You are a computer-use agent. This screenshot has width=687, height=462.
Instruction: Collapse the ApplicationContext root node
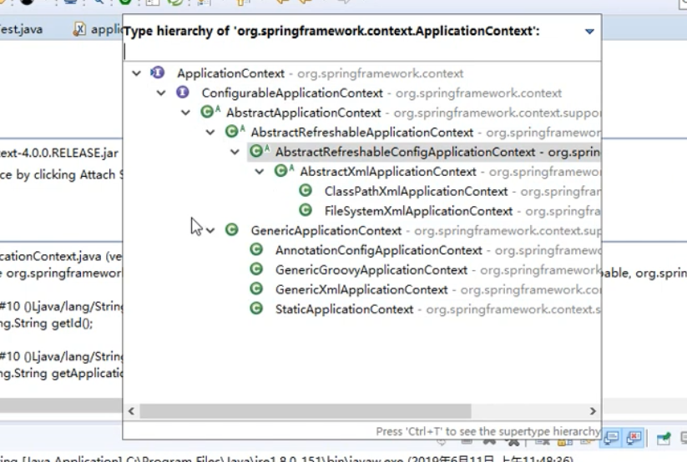tap(137, 73)
